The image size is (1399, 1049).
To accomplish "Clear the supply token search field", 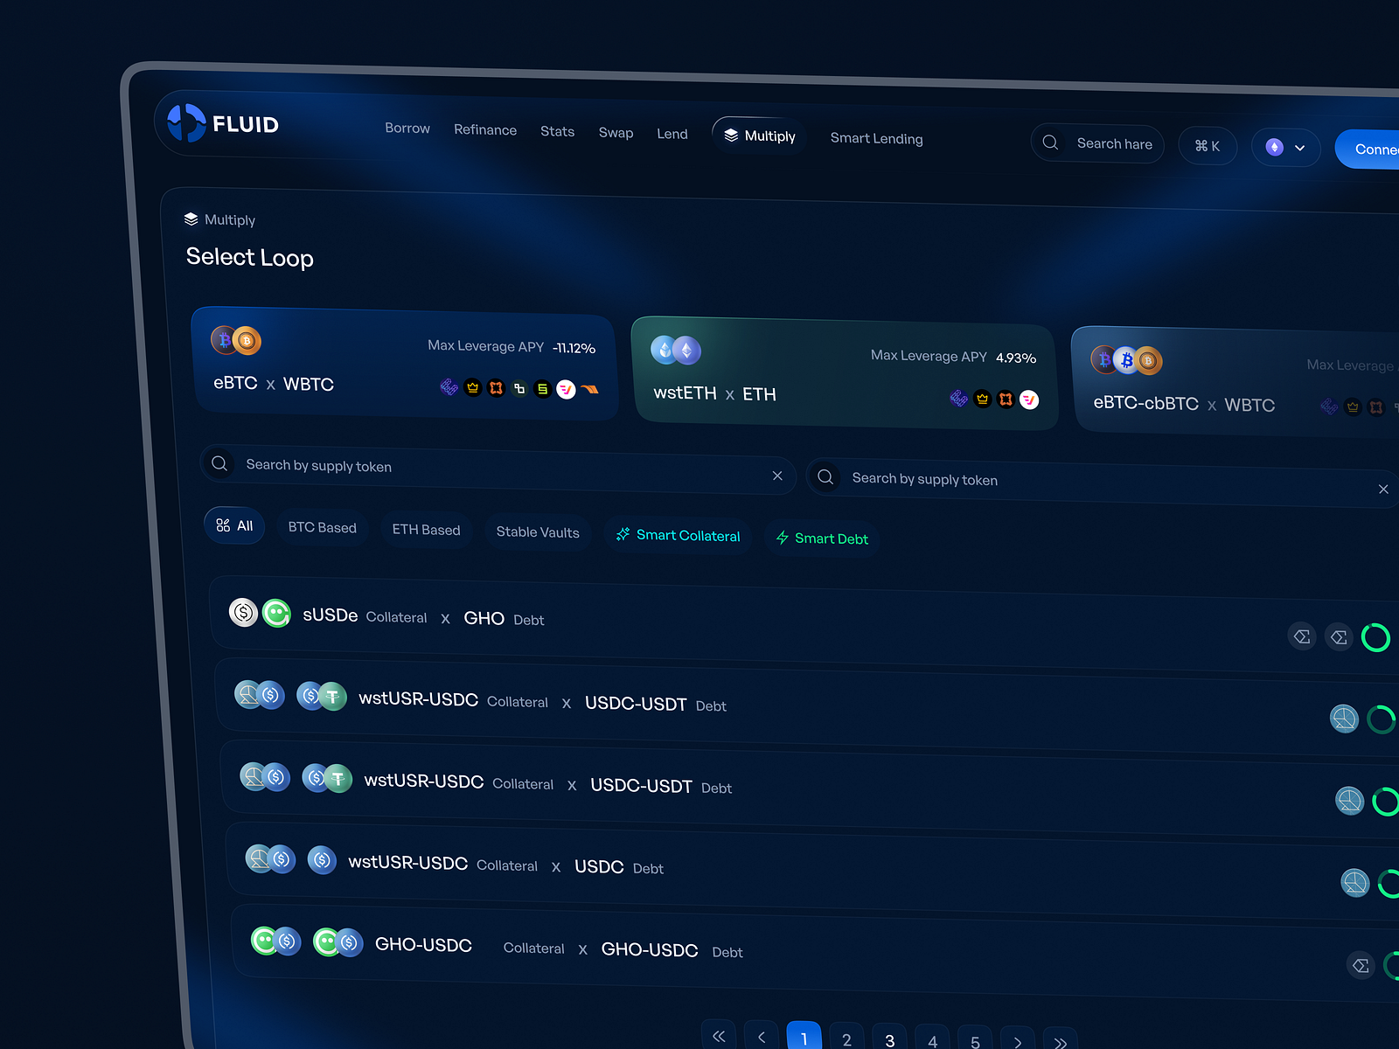I will point(777,476).
